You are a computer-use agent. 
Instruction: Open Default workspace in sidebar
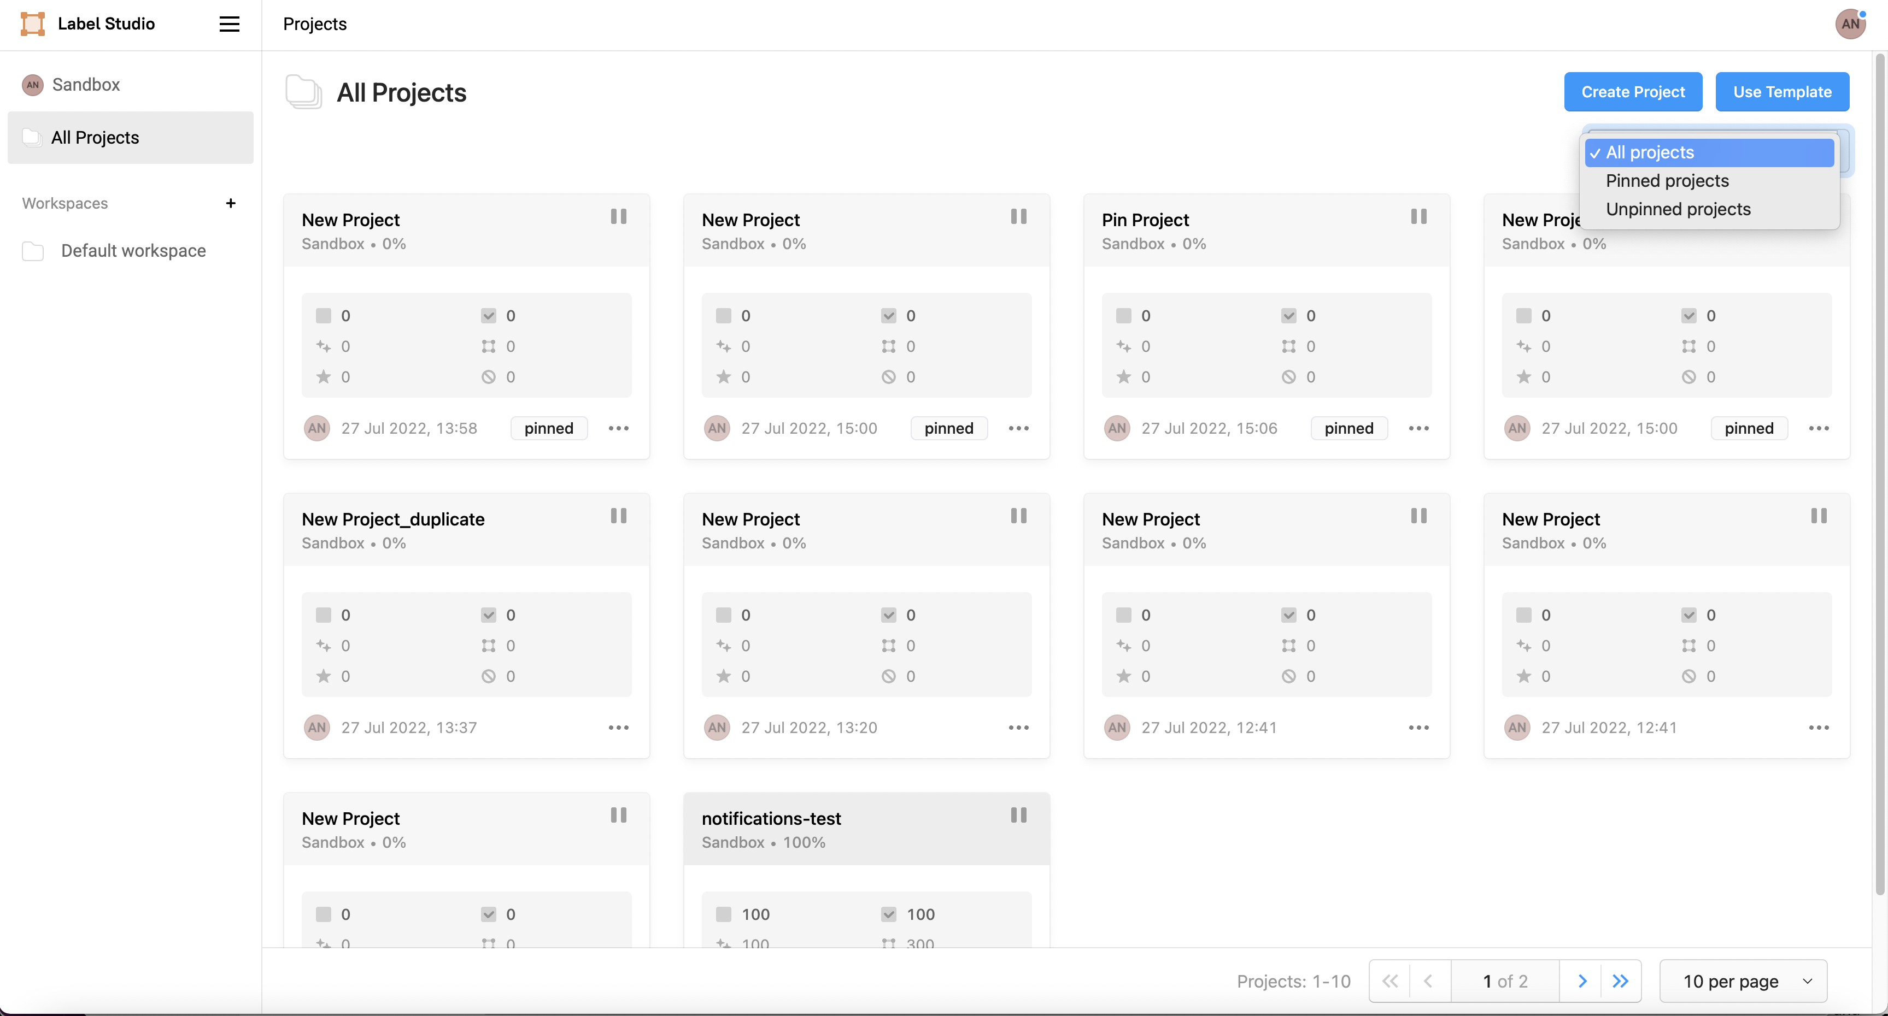click(x=133, y=251)
